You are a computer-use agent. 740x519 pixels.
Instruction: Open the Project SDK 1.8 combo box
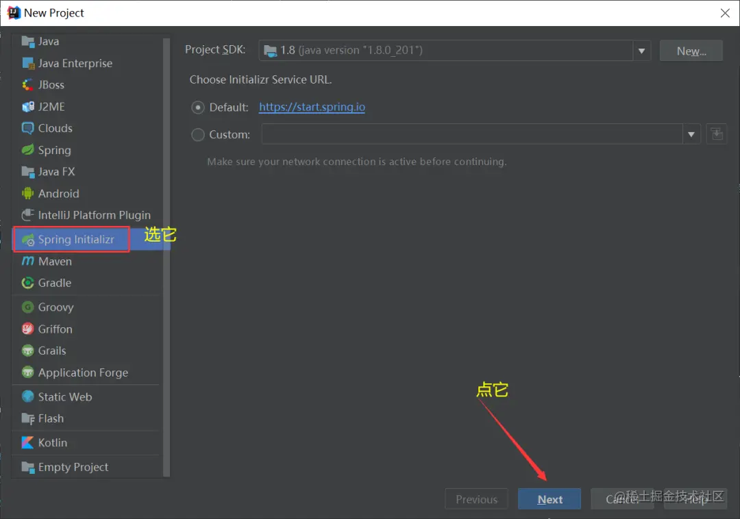tap(454, 51)
